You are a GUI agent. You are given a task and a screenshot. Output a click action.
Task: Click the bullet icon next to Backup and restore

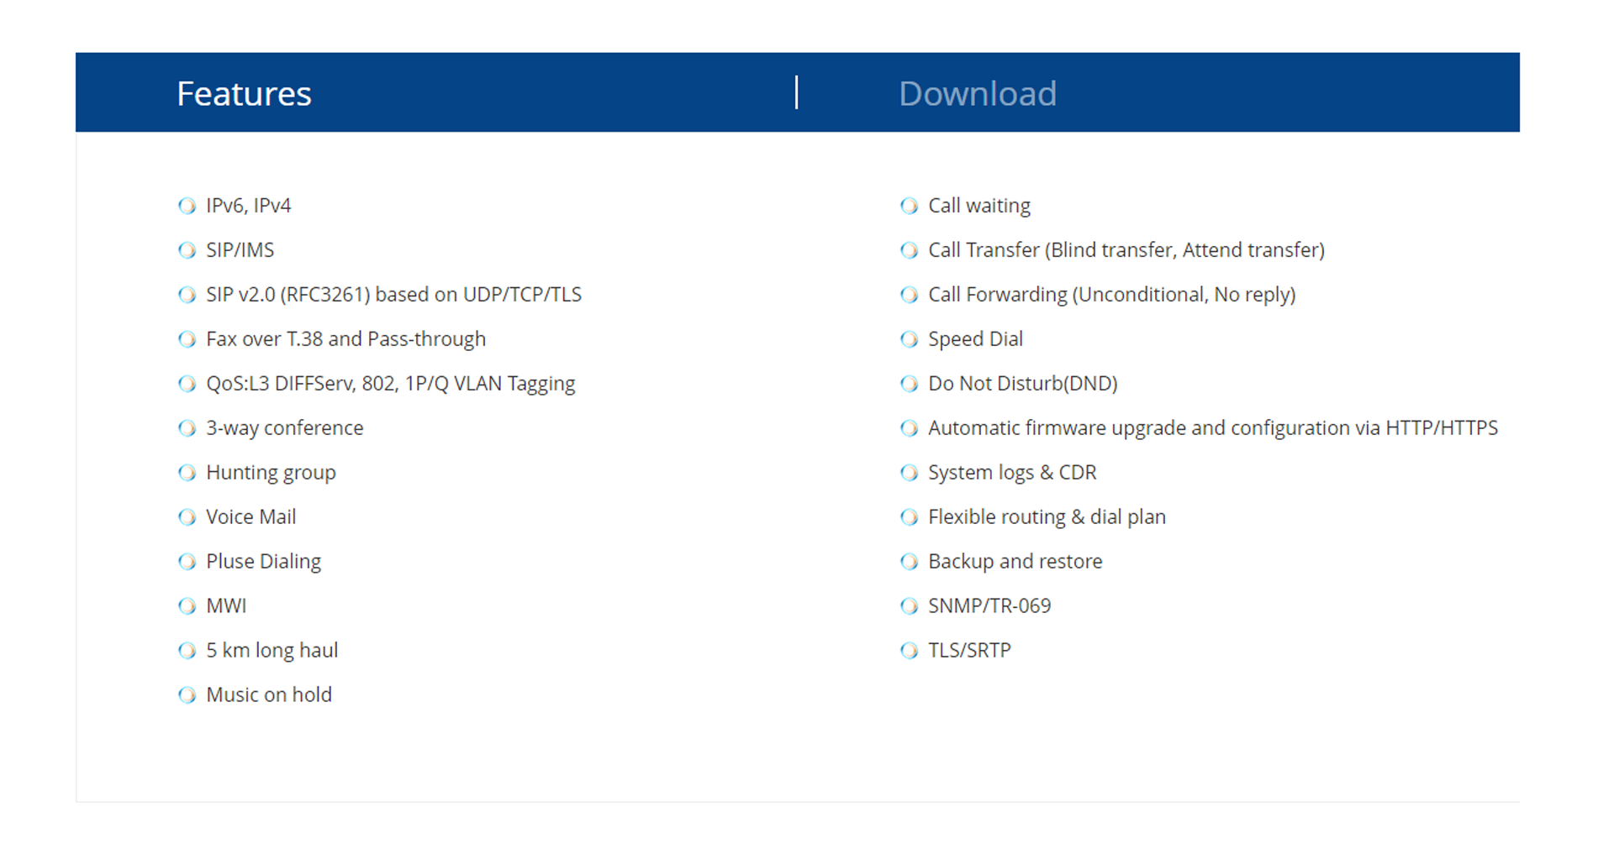click(x=909, y=562)
